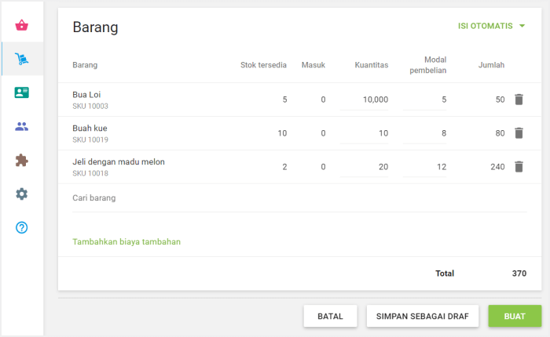Edit Buah kue purchase cost field
This screenshot has height=337, width=550.
tap(425, 133)
